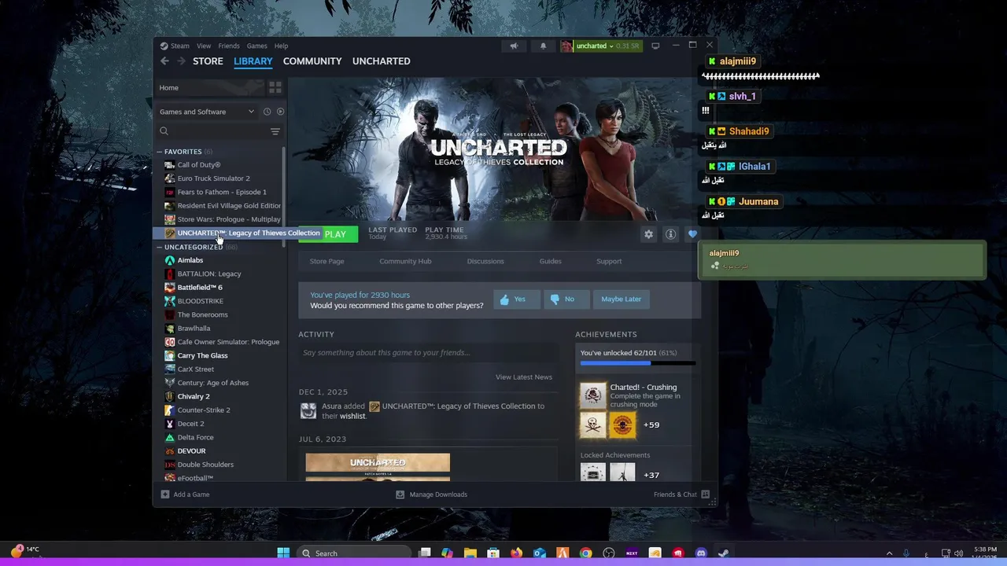Open the collections grid view icon
The height and width of the screenshot is (566, 1007).
point(275,87)
